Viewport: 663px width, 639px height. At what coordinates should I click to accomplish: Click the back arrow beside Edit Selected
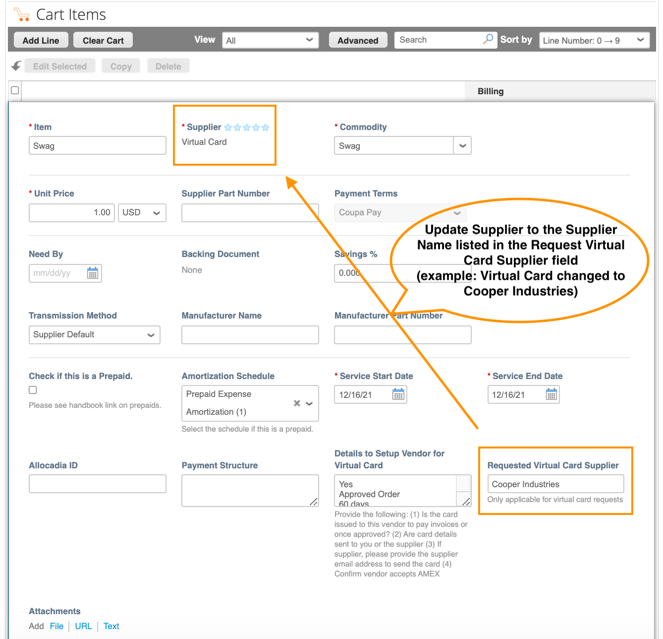[x=16, y=66]
